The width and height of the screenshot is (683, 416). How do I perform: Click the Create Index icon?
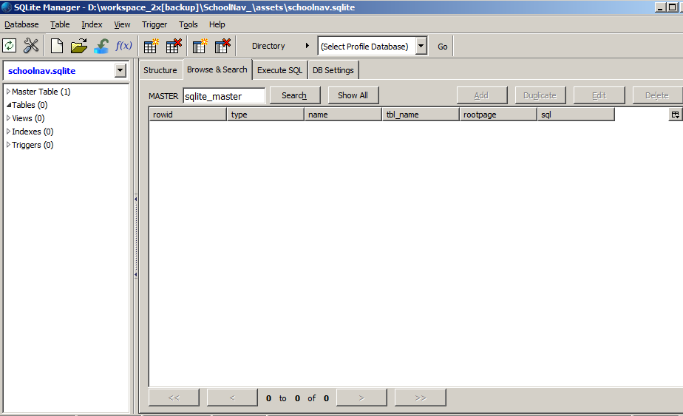tap(200, 46)
